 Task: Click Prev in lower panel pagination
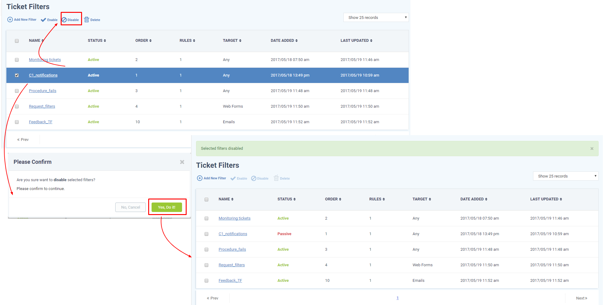[x=213, y=298]
